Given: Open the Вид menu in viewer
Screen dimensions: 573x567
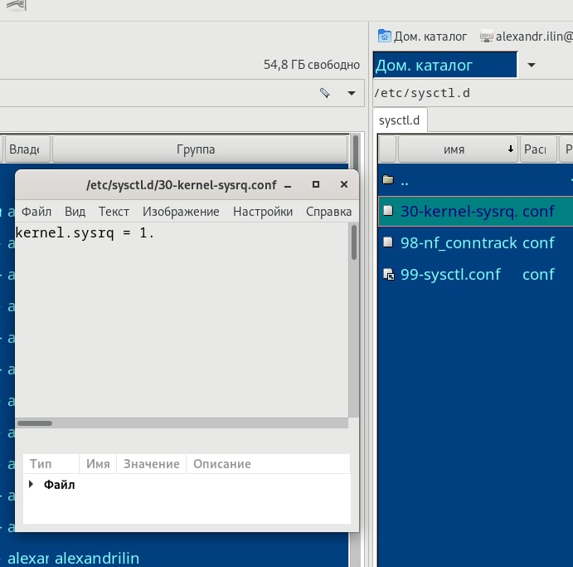Looking at the screenshot, I should 75,212.
